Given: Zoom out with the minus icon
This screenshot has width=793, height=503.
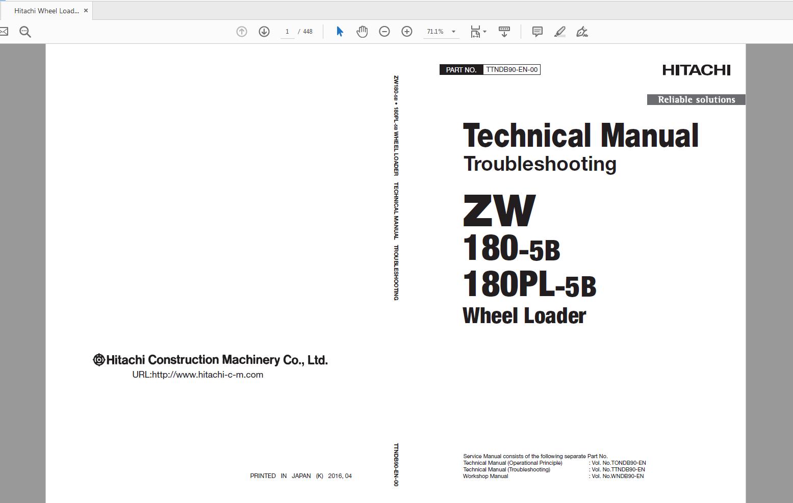Looking at the screenshot, I should pos(384,31).
